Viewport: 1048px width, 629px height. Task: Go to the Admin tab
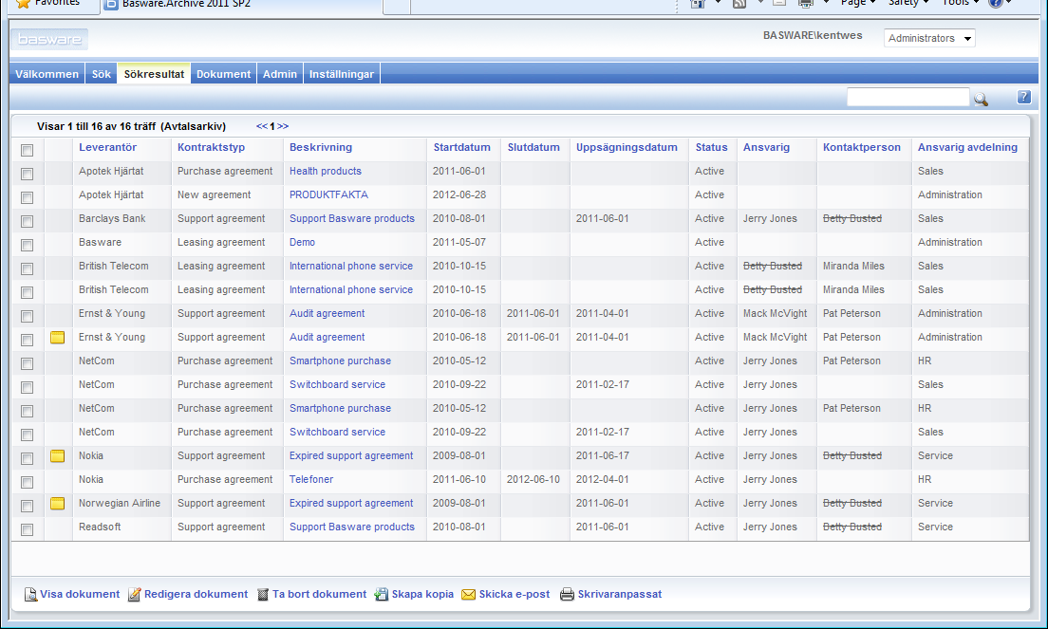(279, 74)
